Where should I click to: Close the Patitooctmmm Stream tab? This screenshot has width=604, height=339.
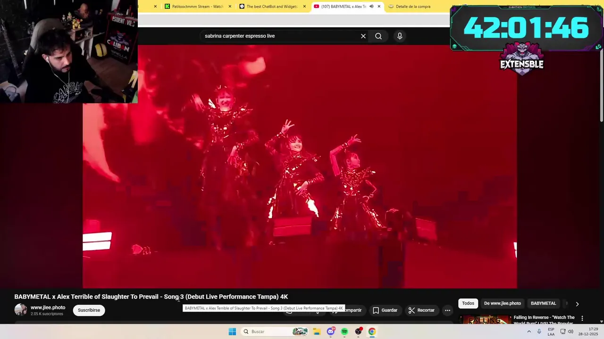tap(230, 7)
